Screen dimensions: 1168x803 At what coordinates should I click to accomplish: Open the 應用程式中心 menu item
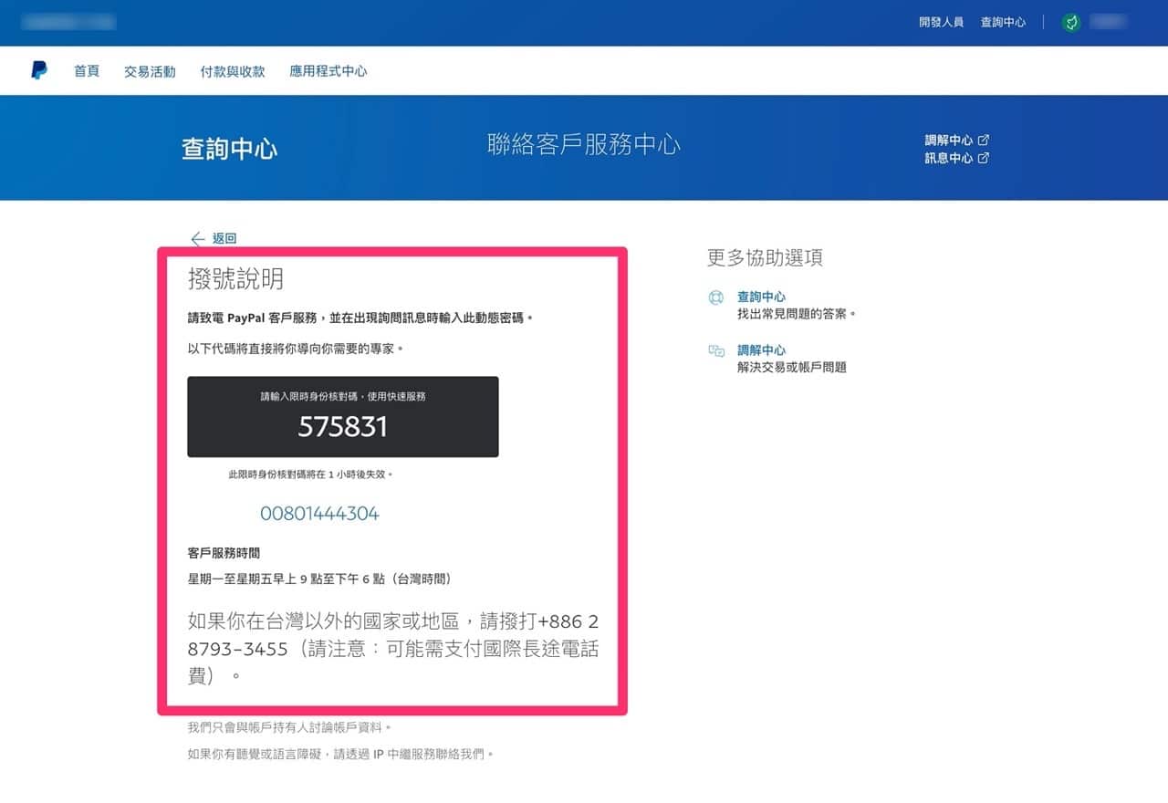point(328,71)
